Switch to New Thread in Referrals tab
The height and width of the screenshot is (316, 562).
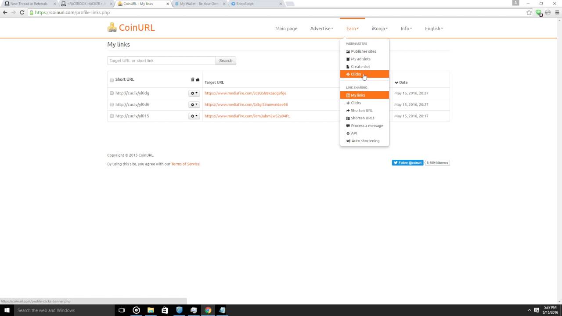(x=29, y=4)
